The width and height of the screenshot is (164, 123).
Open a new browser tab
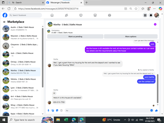[x=87, y=3]
